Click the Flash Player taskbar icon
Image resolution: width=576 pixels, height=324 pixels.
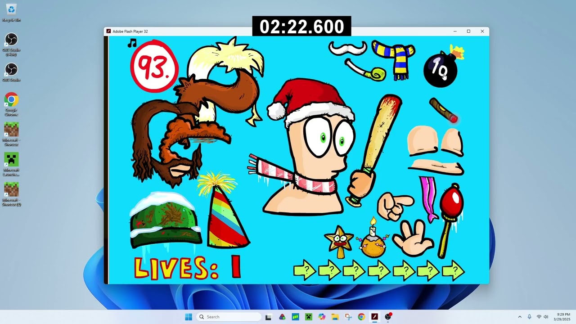coord(374,317)
